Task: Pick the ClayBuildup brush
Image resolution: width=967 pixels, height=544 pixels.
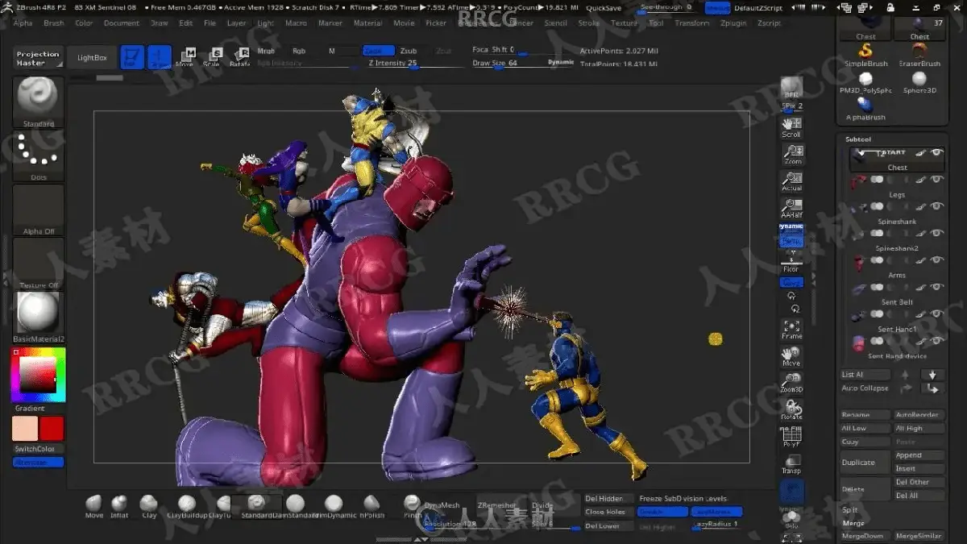Action: 186,506
